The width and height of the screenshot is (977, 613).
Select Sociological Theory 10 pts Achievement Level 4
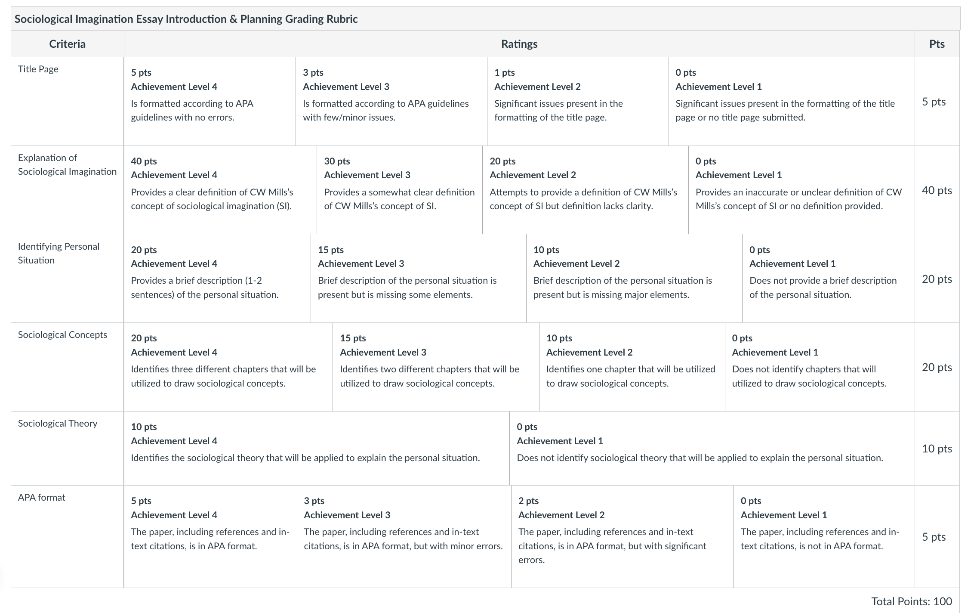coord(317,449)
